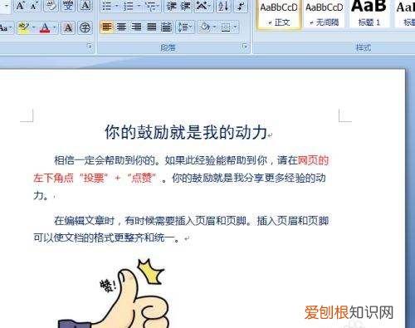Click the Distributed alignment icon
The image size is (415, 328).
click(166, 27)
